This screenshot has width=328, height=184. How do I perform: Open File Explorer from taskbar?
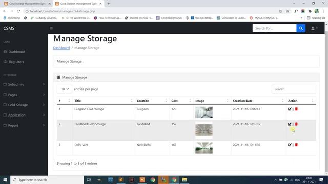[x=184, y=180]
